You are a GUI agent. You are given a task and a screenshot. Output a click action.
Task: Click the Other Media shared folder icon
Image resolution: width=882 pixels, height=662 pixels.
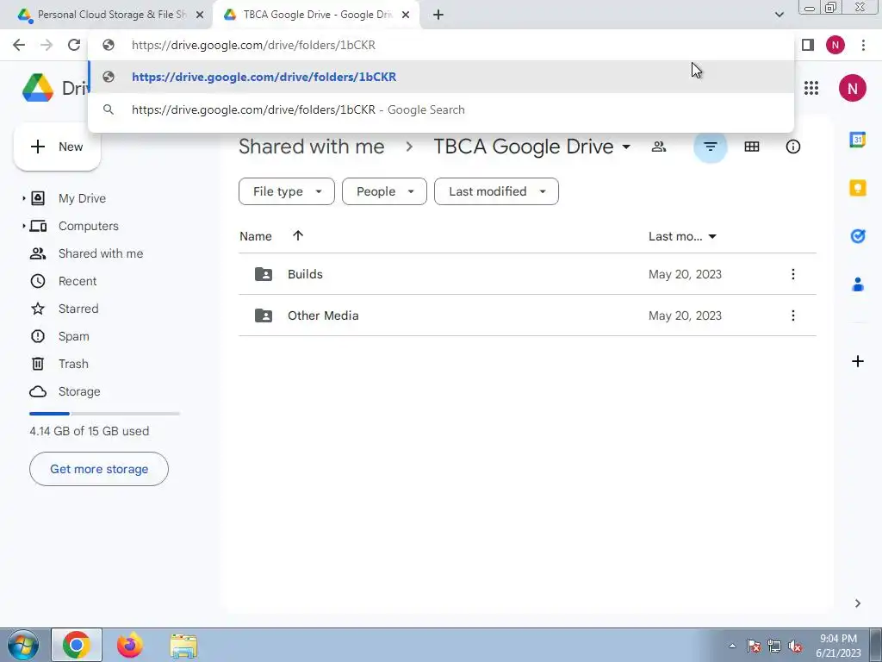pyautogui.click(x=264, y=315)
